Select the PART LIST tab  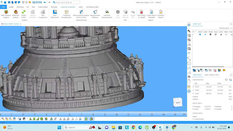tap(197, 24)
